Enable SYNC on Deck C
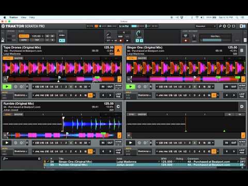 pyautogui.click(x=8, y=114)
